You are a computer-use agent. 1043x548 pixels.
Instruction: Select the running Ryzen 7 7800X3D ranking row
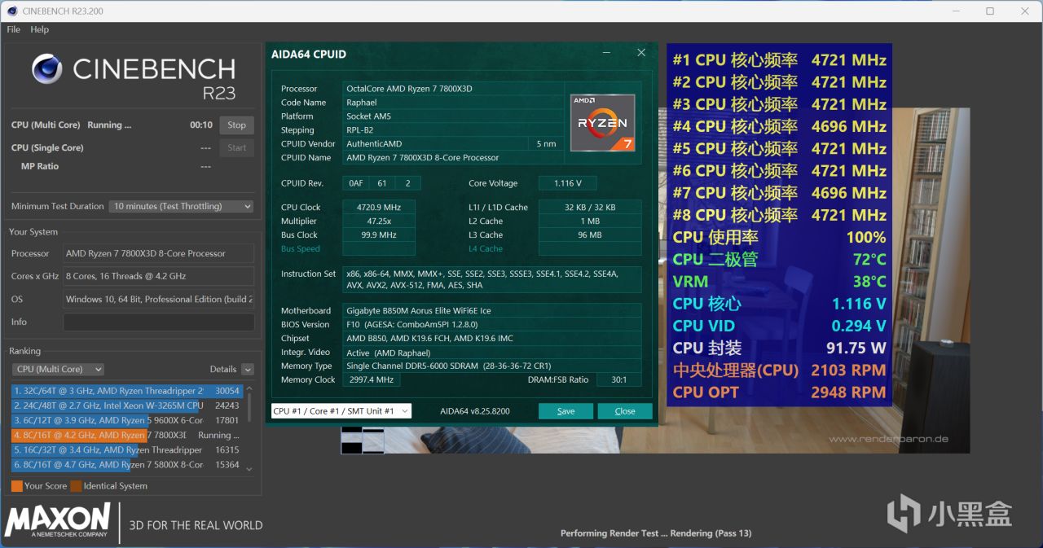pos(127,435)
